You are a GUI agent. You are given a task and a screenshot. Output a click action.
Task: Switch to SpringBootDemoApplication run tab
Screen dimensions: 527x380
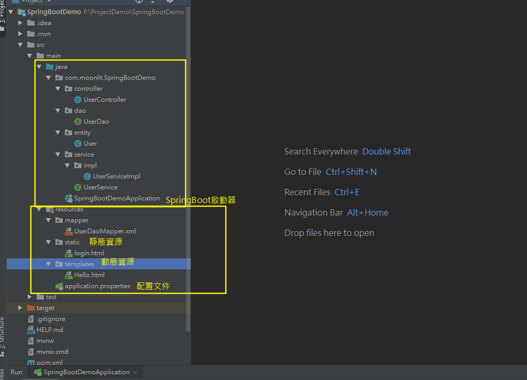[x=86, y=372]
